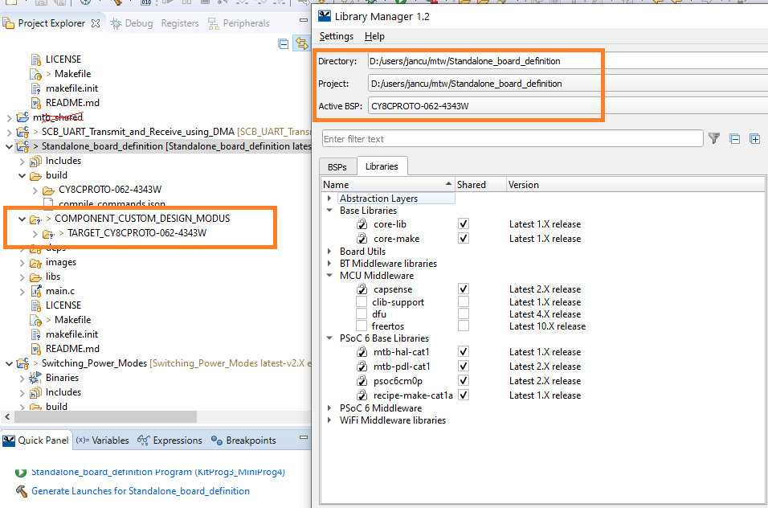Open the Settings menu
Image resolution: width=768 pixels, height=508 pixels.
[x=336, y=36]
